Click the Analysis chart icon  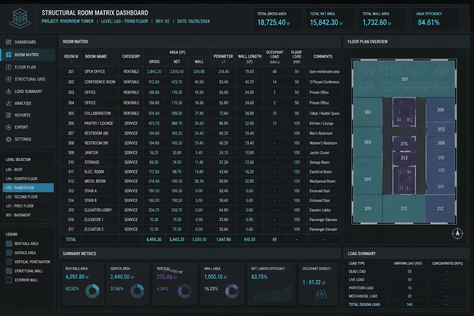9,103
